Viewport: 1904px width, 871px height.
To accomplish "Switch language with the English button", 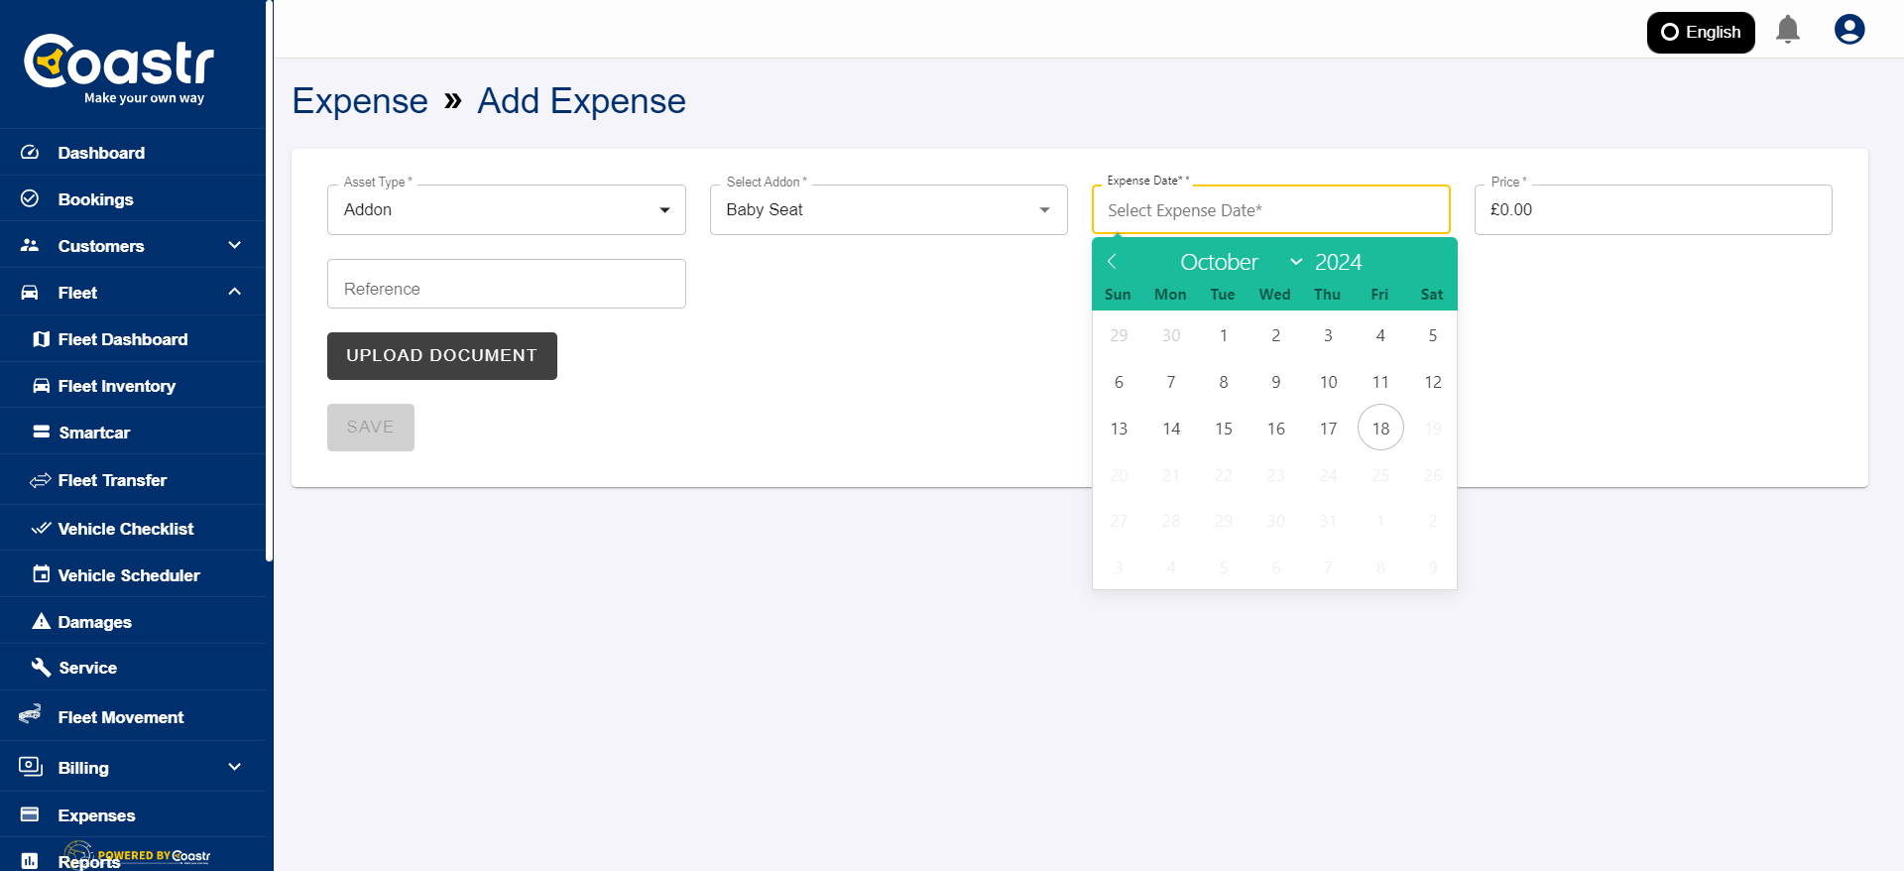I will pyautogui.click(x=1701, y=32).
